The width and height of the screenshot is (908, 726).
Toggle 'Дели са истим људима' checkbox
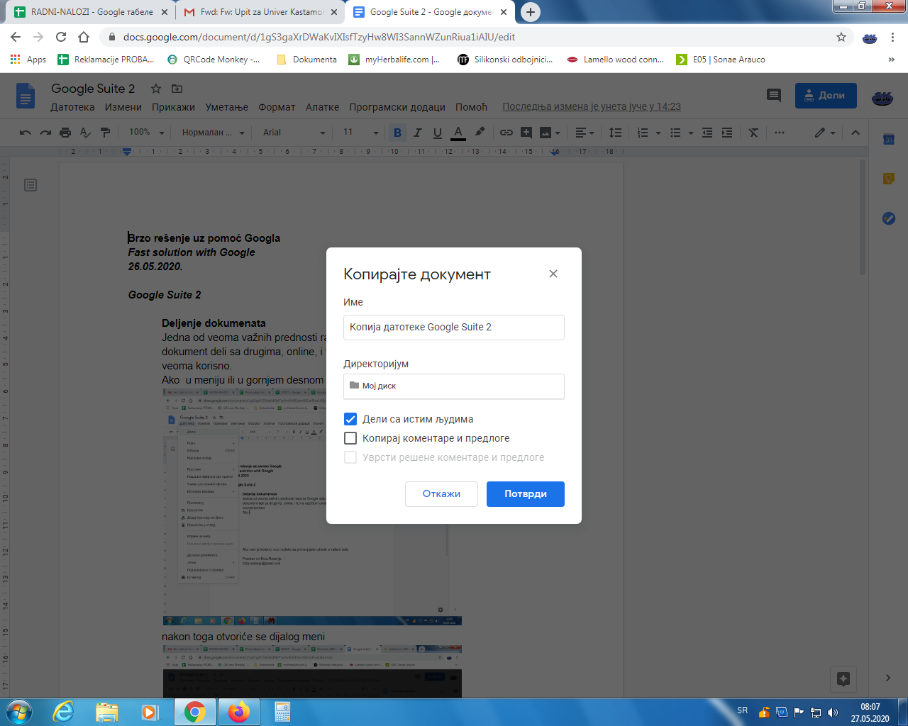tap(350, 419)
